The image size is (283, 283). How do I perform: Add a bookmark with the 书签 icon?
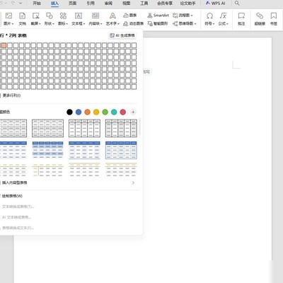click(x=274, y=16)
